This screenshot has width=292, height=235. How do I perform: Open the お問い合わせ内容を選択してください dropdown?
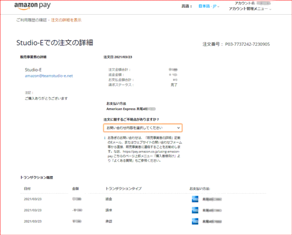tap(143, 128)
